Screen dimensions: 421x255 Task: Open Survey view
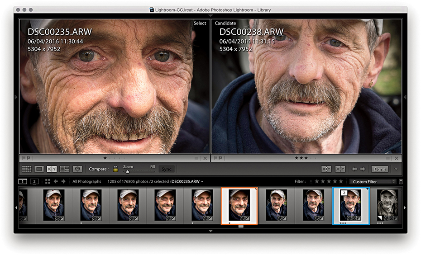64,169
